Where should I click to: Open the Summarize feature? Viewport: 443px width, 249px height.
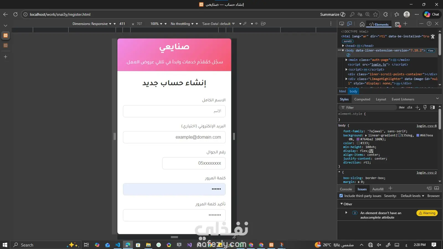pos(333,14)
